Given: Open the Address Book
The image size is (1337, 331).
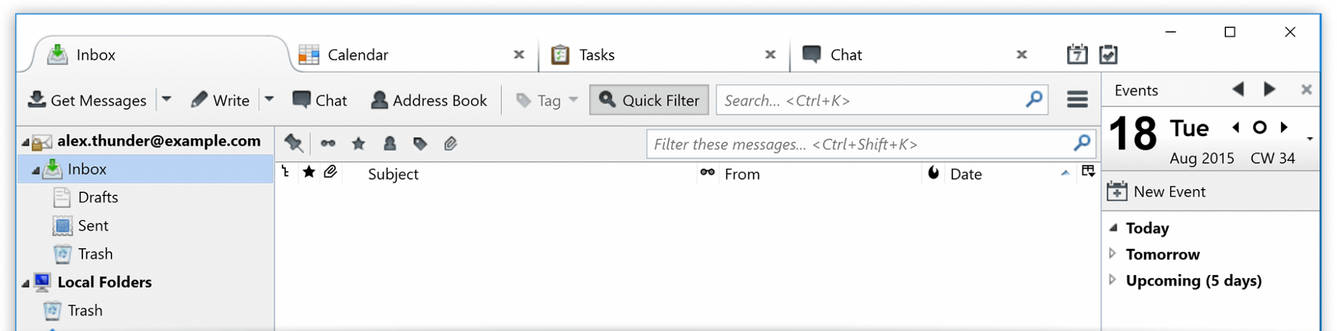Looking at the screenshot, I should coord(429,100).
